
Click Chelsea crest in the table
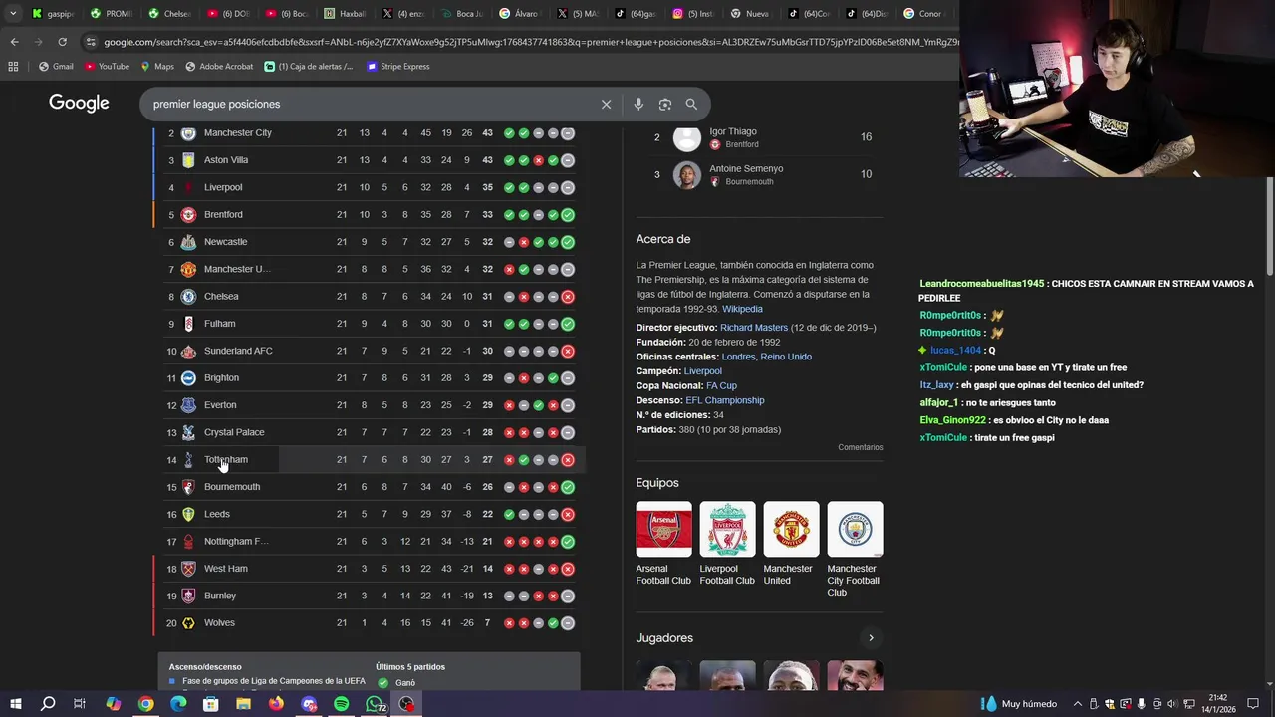[188, 296]
